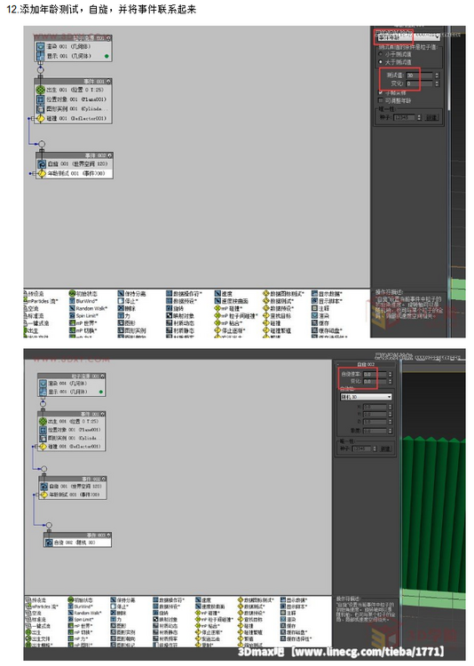Screen dimensions: 474x666
Task: Pick BlurWind depot item in first screenshot
Action: [x=83, y=301]
